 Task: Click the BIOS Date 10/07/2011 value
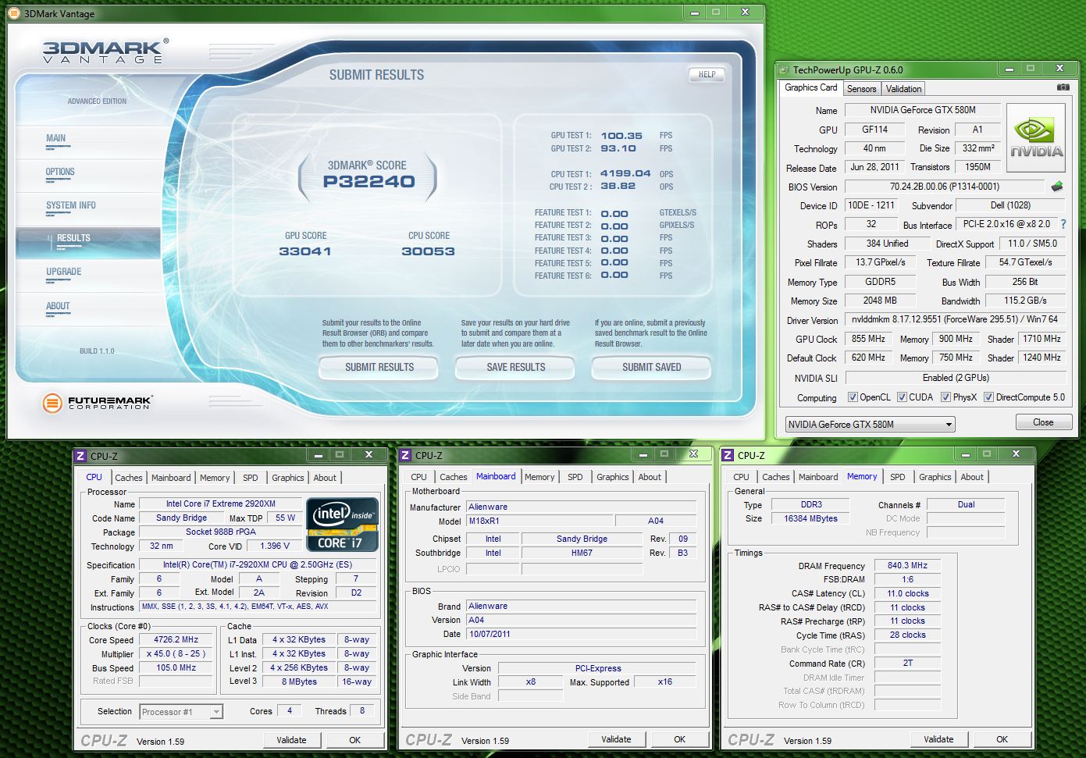click(x=581, y=634)
